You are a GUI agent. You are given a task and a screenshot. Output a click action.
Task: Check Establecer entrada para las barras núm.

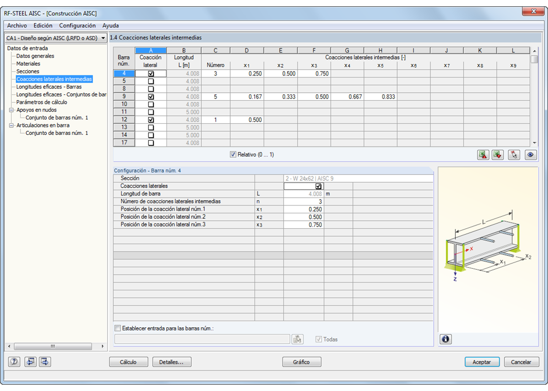tap(118, 328)
